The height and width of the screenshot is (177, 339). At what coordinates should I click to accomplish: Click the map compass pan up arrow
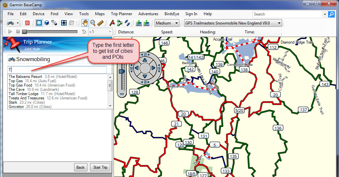coord(145,60)
